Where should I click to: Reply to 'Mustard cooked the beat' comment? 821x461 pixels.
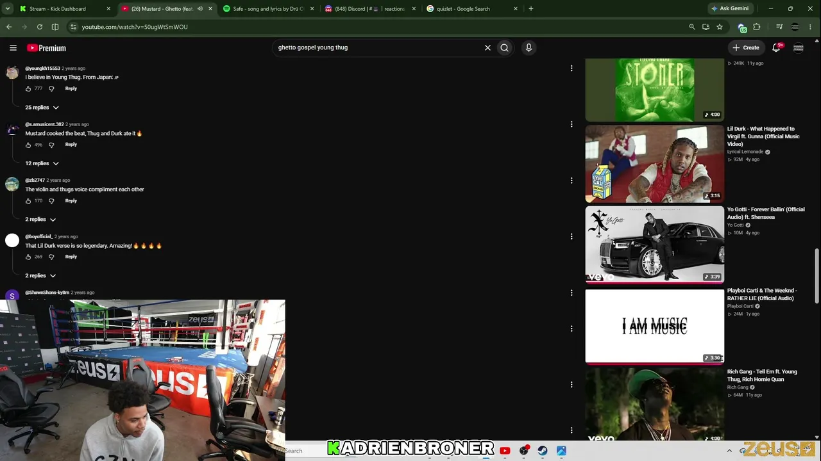tap(71, 145)
